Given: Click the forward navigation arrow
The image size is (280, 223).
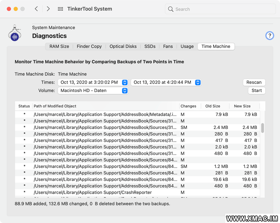Looking at the screenshot, I should point(48,9).
